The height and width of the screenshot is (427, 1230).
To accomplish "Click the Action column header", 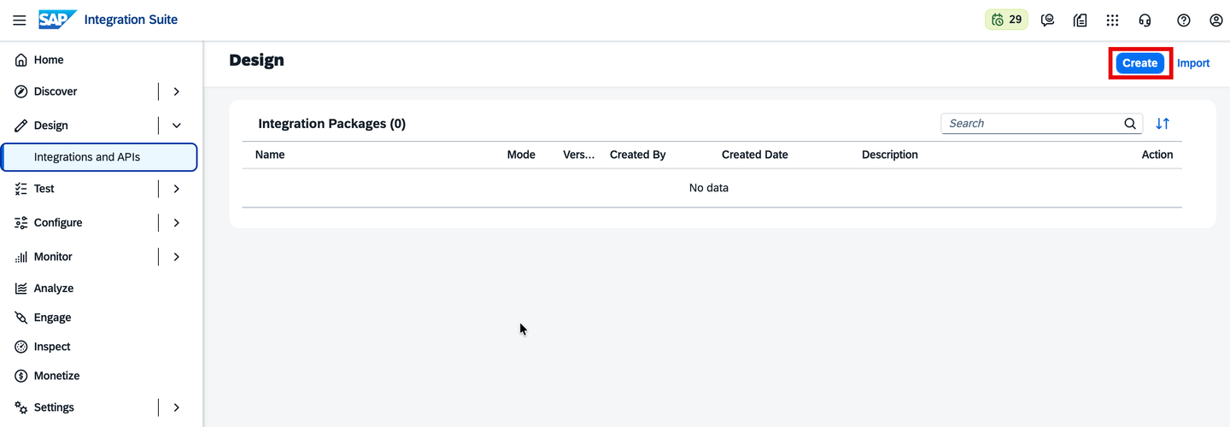I will 1157,155.
